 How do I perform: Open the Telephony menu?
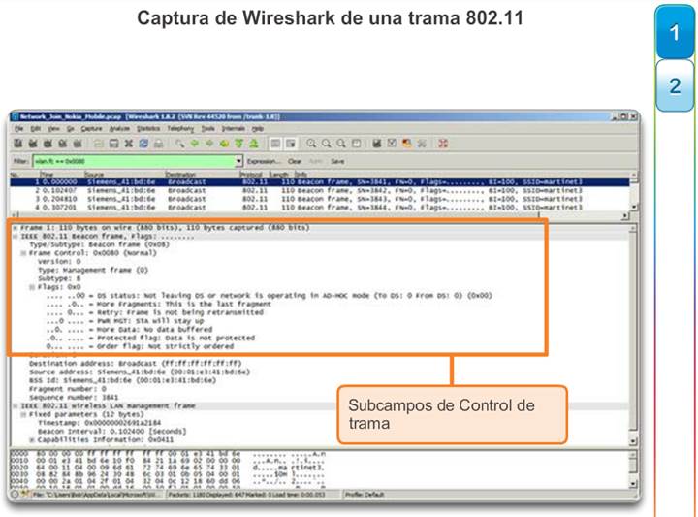pyautogui.click(x=180, y=129)
